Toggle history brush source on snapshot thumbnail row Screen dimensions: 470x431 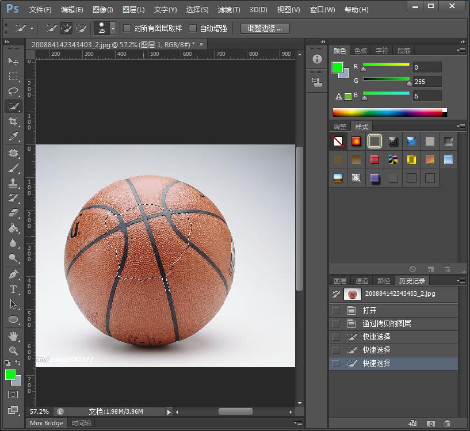(336, 294)
